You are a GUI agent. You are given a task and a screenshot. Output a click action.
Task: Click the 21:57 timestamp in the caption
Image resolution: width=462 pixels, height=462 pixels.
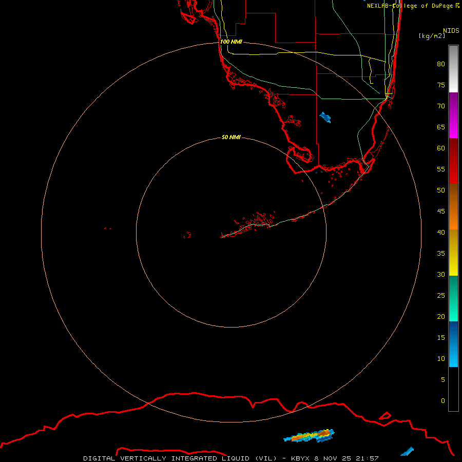367,458
